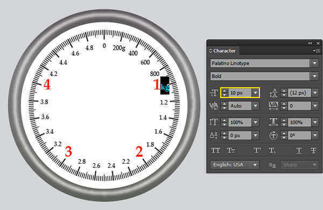The image size is (323, 210).
Task: Open the anti-aliasing dropdown showing Sharp
Action: pos(299,165)
